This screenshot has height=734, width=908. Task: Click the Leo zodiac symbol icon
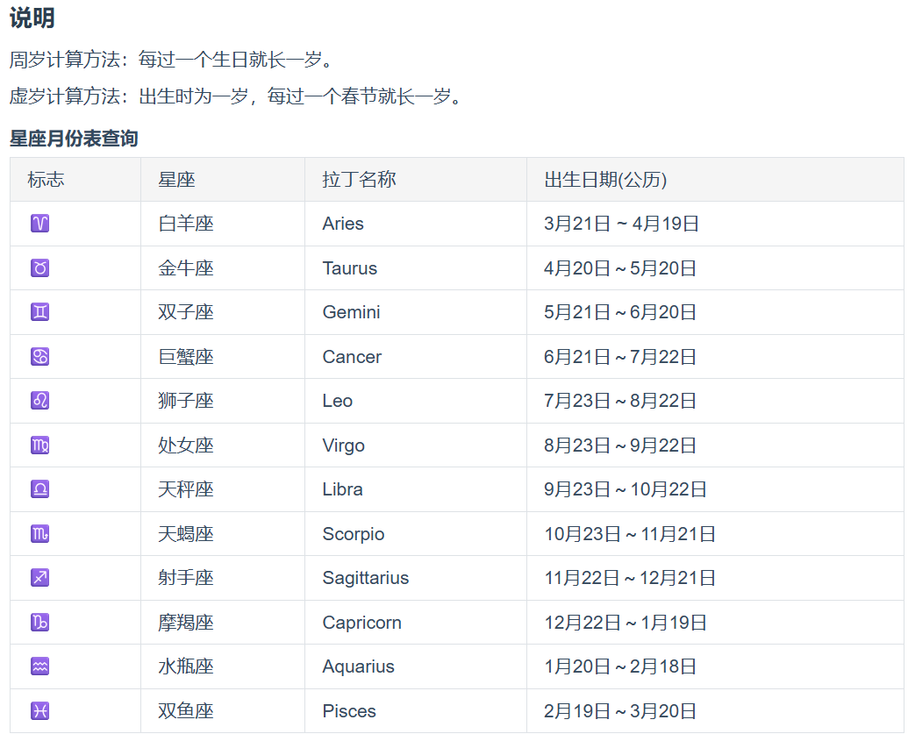(x=39, y=401)
